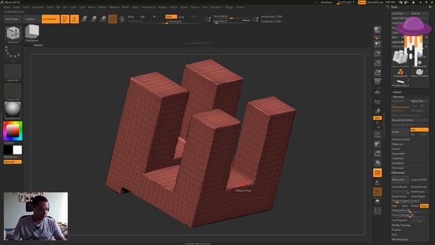This screenshot has width=435, height=245.
Task: Click the right shelf Rotate view icon
Action: pyautogui.click(x=377, y=163)
